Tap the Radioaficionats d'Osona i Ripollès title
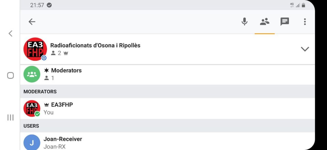327x150 pixels. pos(95,46)
